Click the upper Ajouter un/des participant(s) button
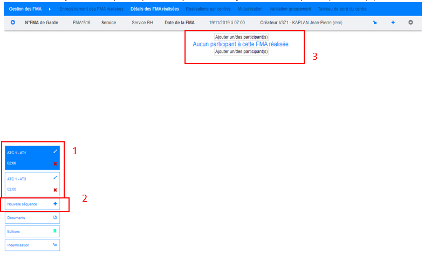 (x=241, y=37)
